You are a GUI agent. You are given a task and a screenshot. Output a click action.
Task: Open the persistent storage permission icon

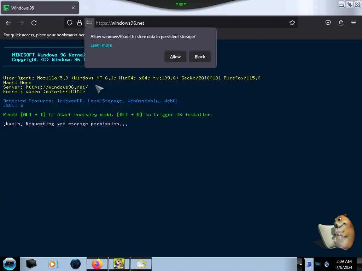click(89, 23)
